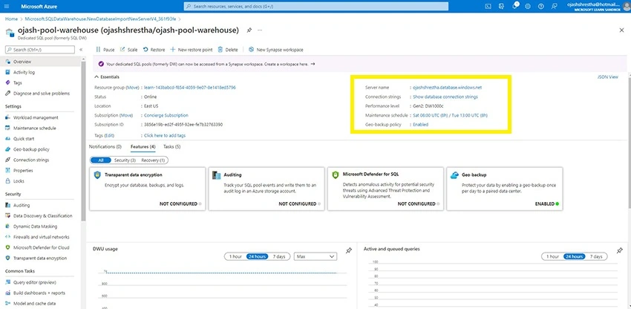Click the Scale toolbar command
631x309 pixels.
(x=128, y=50)
